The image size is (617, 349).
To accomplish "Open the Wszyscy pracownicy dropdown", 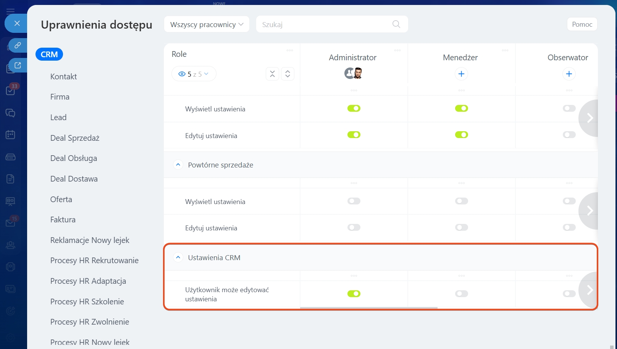I will pyautogui.click(x=207, y=24).
